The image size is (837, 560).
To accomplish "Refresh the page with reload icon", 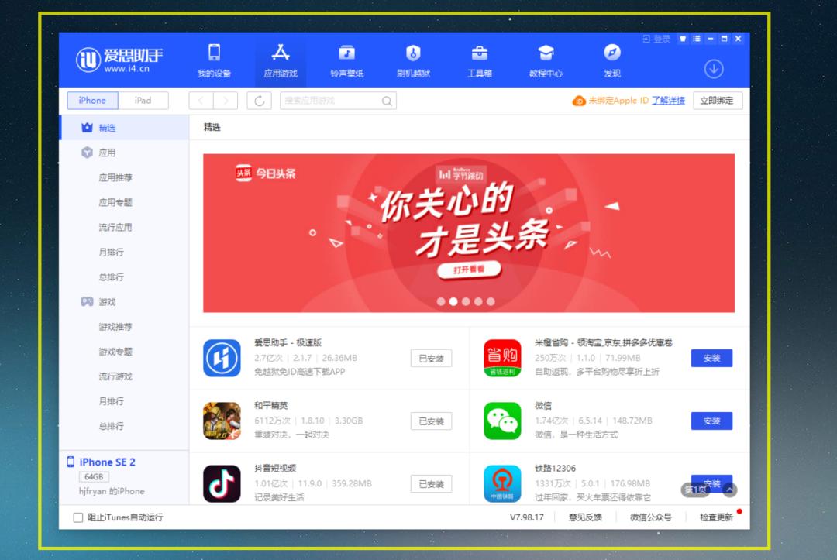I will pos(260,101).
